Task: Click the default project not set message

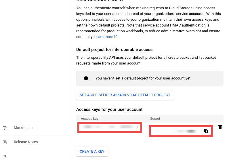Action: click(x=143, y=78)
